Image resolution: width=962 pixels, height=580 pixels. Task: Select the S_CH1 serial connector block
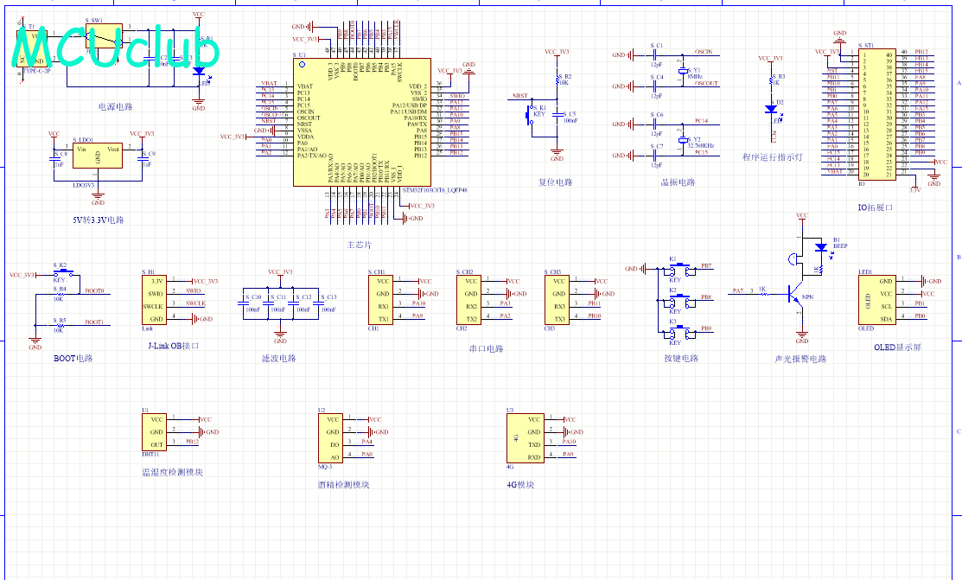[380, 300]
